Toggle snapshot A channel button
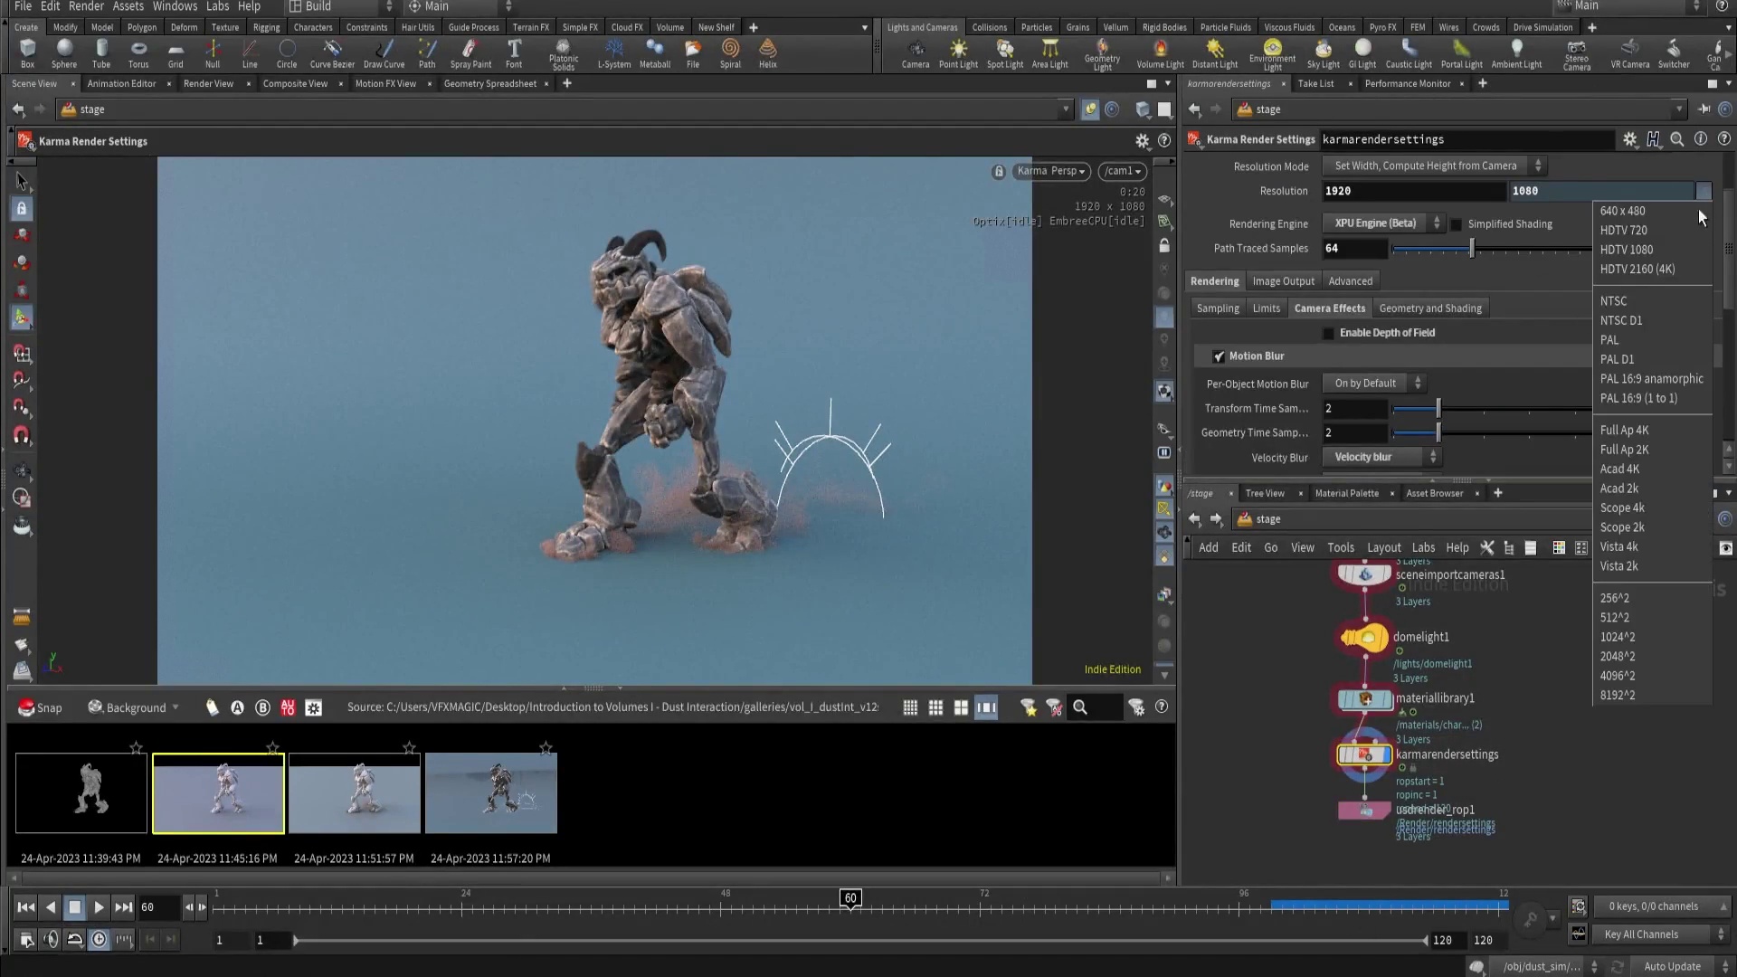Viewport: 1737px width, 977px height. [237, 707]
